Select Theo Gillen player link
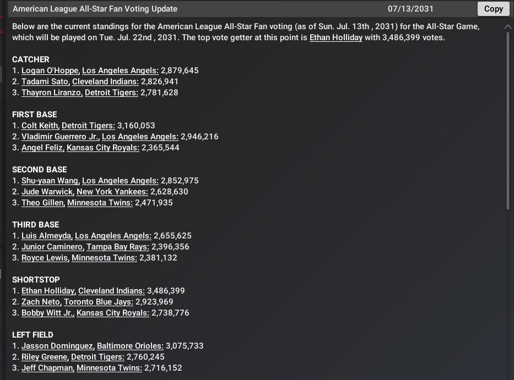This screenshot has height=380, width=514. point(42,203)
